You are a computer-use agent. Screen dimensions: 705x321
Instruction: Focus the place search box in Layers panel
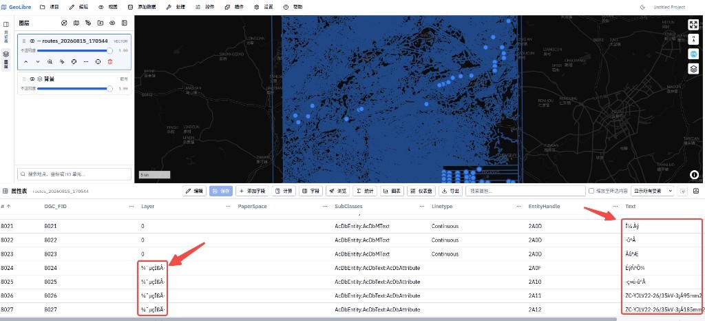pyautogui.click(x=74, y=174)
